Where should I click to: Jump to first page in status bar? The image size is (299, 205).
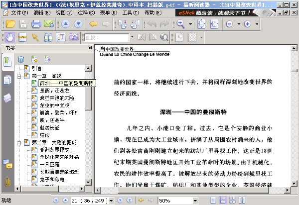(56, 200)
